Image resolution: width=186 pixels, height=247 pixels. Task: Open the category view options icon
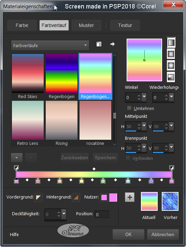pos(99,44)
